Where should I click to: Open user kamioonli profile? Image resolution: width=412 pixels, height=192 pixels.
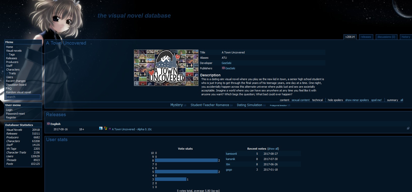click(231, 154)
